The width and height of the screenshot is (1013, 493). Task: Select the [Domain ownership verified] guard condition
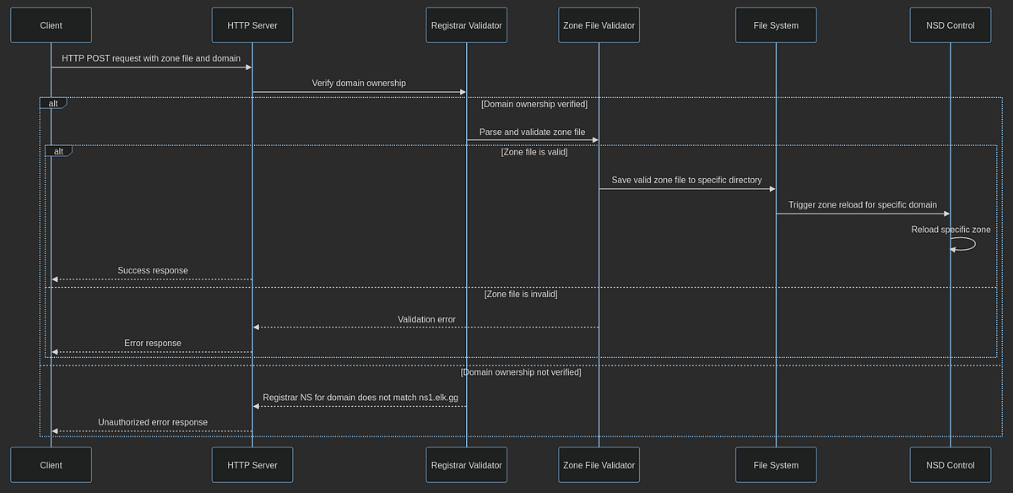pos(534,104)
